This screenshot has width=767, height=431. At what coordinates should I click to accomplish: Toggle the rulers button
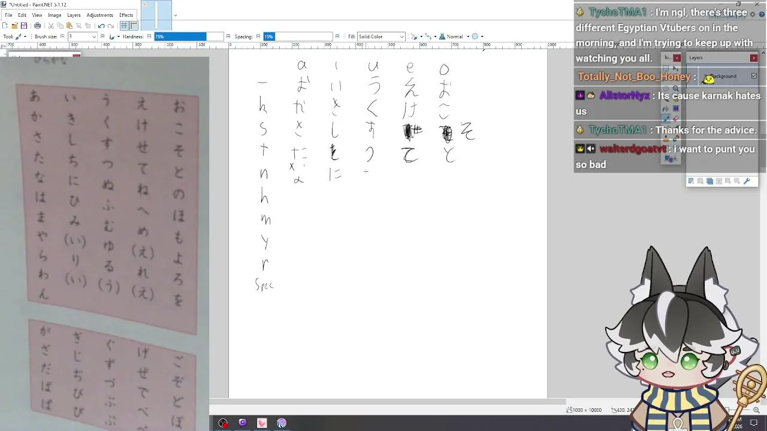pyautogui.click(x=133, y=26)
